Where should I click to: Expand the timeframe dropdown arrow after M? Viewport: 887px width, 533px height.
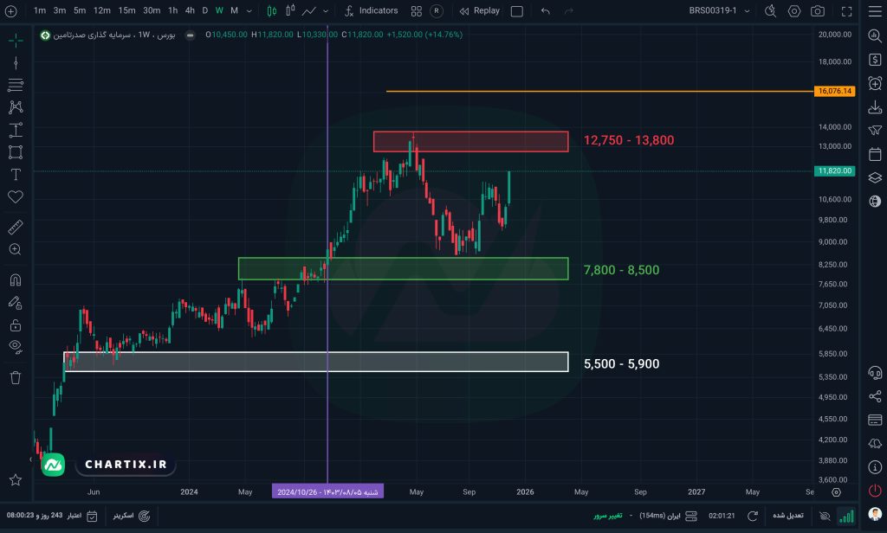[249, 11]
